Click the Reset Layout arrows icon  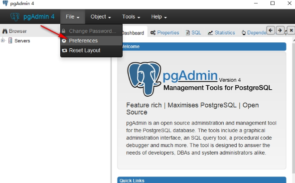pyautogui.click(x=64, y=50)
